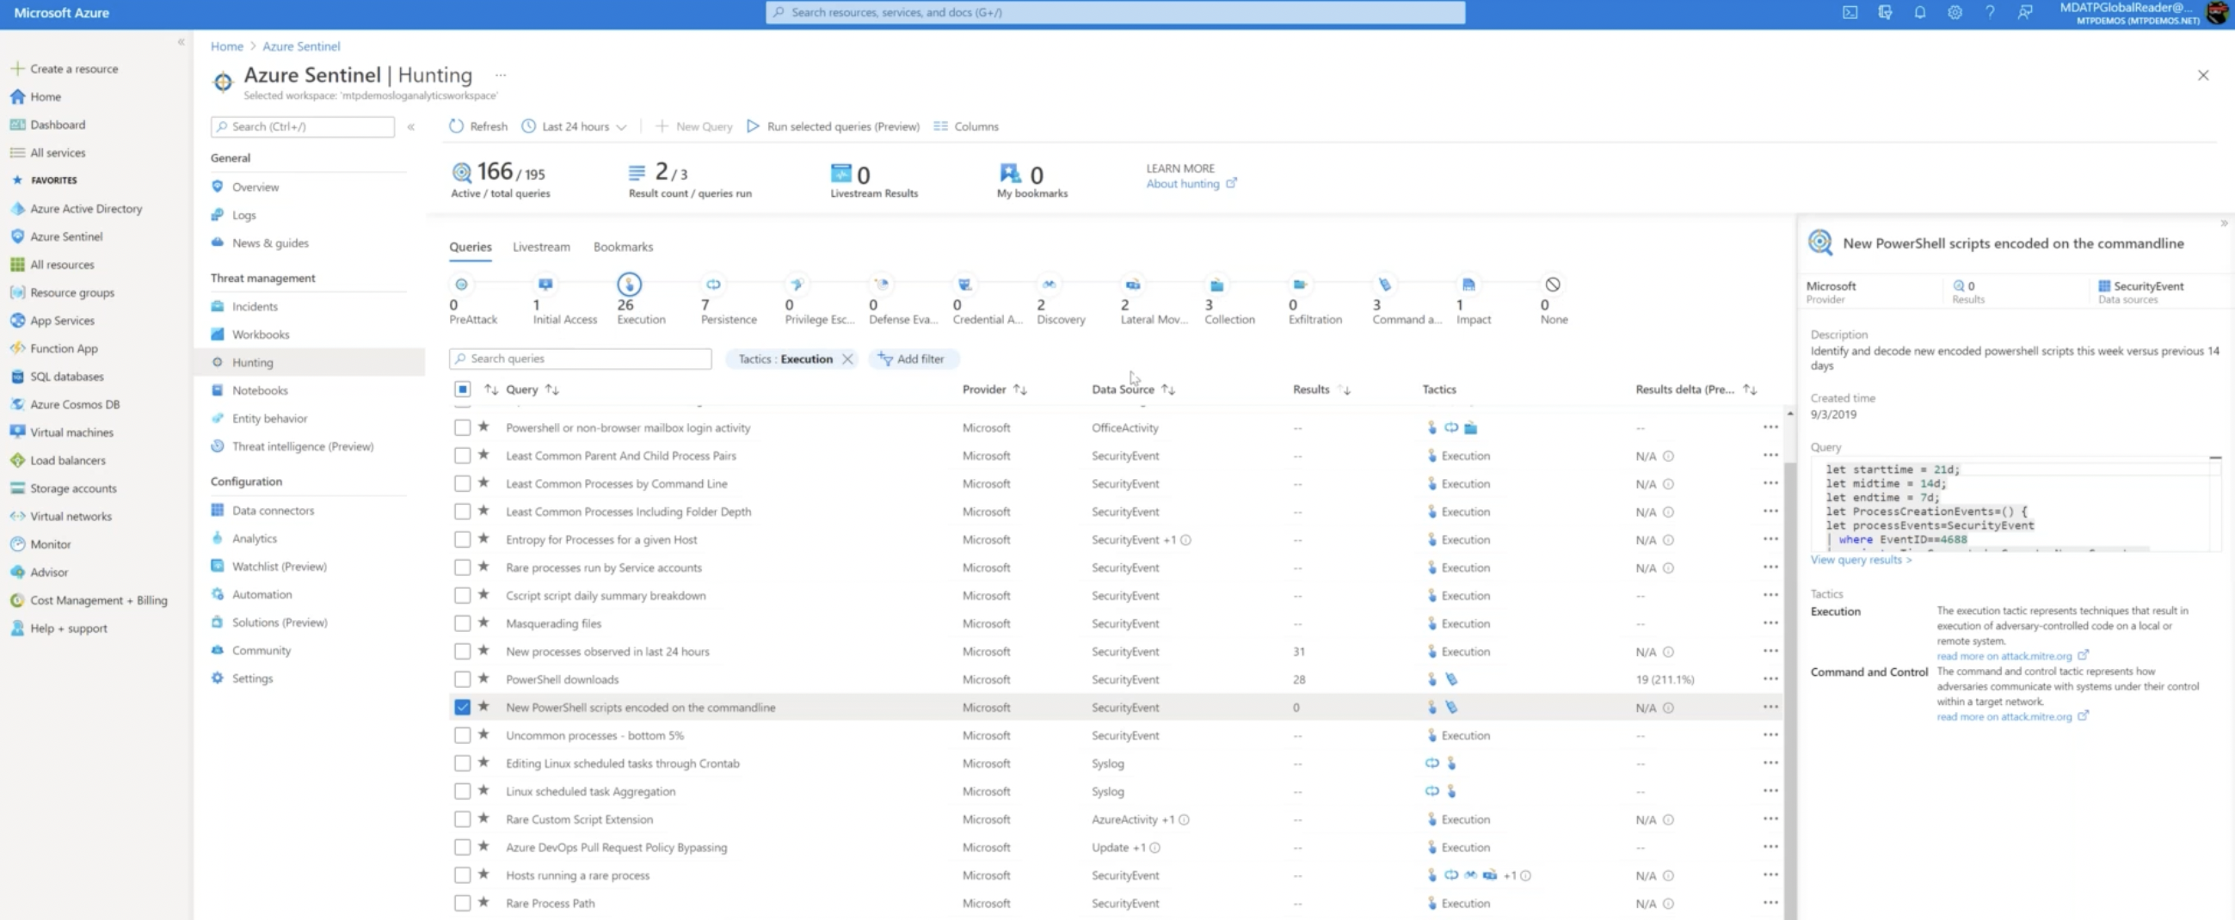Select the Impact tactic icon
The width and height of the screenshot is (2235, 920).
(x=1468, y=285)
